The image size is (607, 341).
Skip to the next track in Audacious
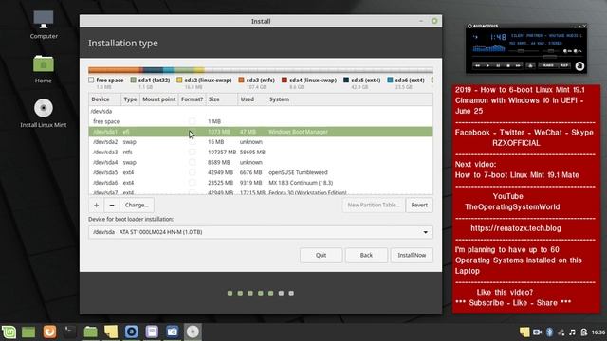[519, 65]
